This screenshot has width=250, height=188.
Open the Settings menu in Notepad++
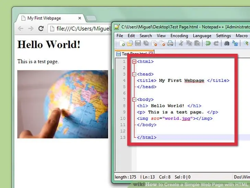(223, 36)
